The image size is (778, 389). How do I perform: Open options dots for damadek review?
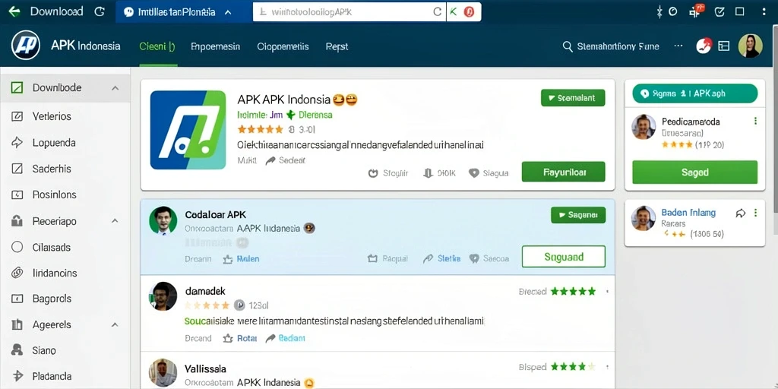[x=607, y=292]
